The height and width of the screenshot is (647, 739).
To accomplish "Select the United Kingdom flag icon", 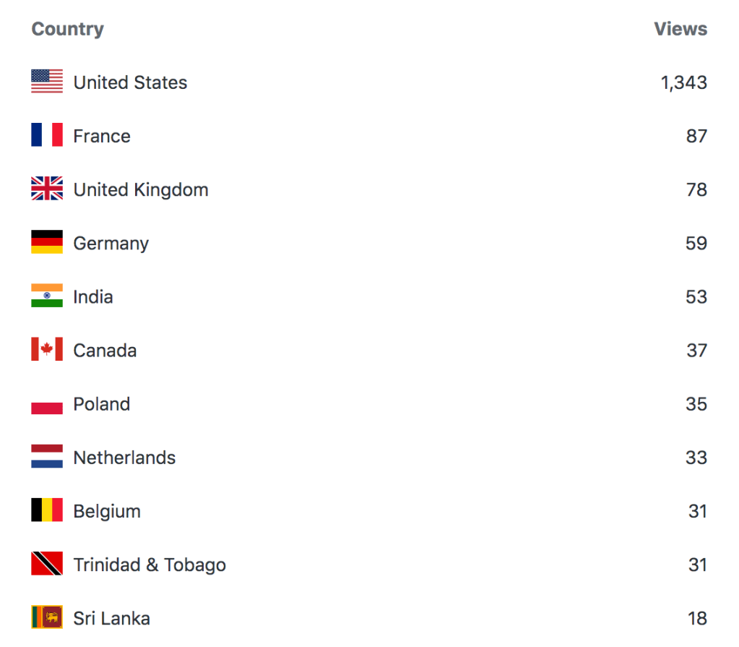I will [47, 189].
